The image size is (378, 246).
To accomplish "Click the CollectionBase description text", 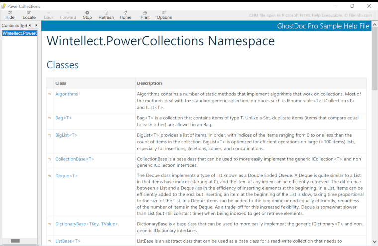I will pyautogui.click(x=250, y=162).
